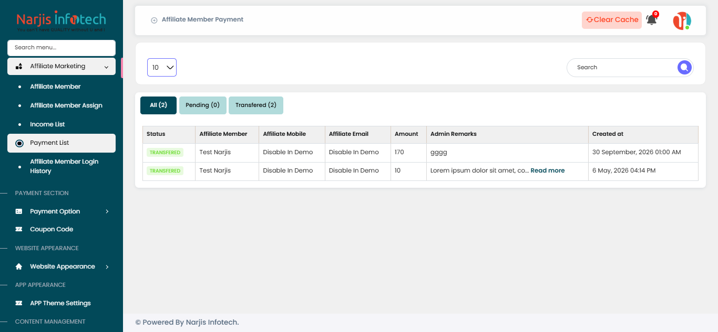This screenshot has width=718, height=332.
Task: Open Income List in the sidebar
Action: tap(47, 124)
